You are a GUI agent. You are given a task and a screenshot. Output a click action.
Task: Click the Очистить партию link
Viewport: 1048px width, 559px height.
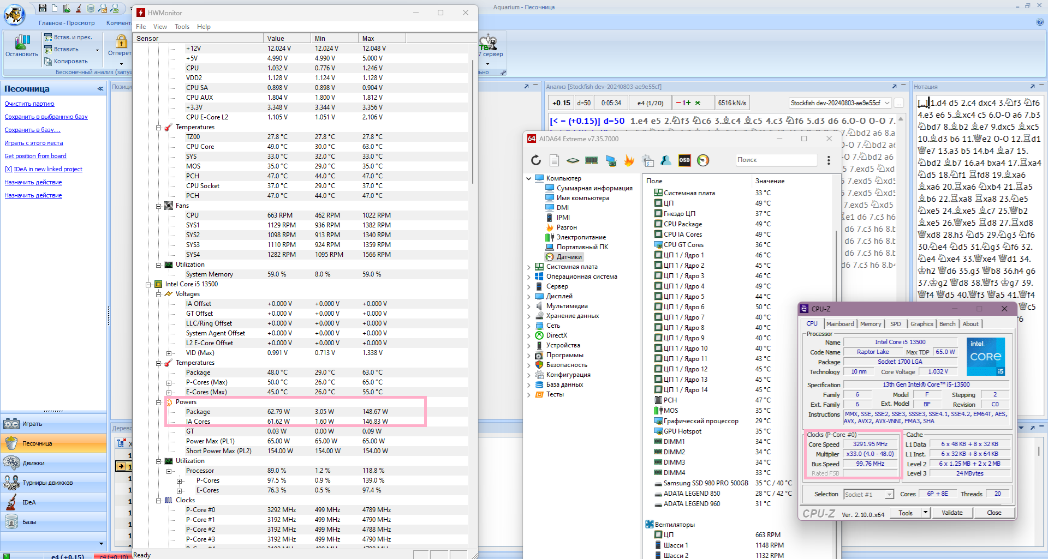pyautogui.click(x=29, y=104)
